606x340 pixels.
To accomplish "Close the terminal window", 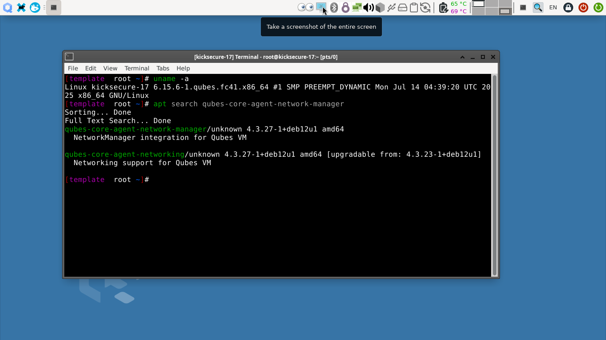I will (493, 57).
